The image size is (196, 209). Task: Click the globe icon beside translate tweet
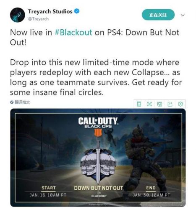pos(12,102)
